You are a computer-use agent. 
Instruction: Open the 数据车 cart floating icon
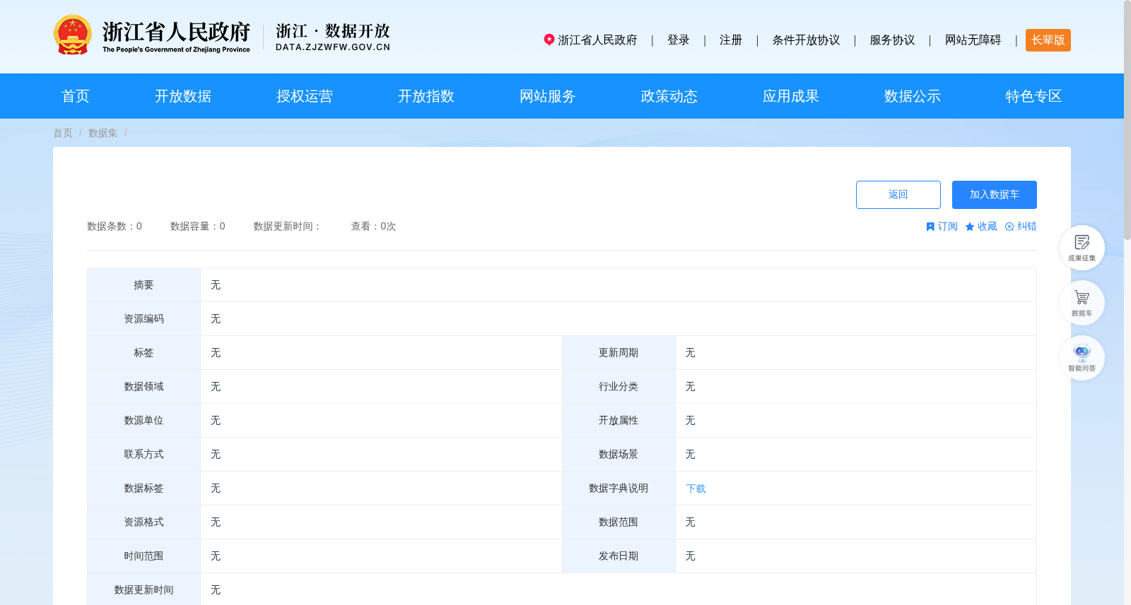[x=1082, y=302]
